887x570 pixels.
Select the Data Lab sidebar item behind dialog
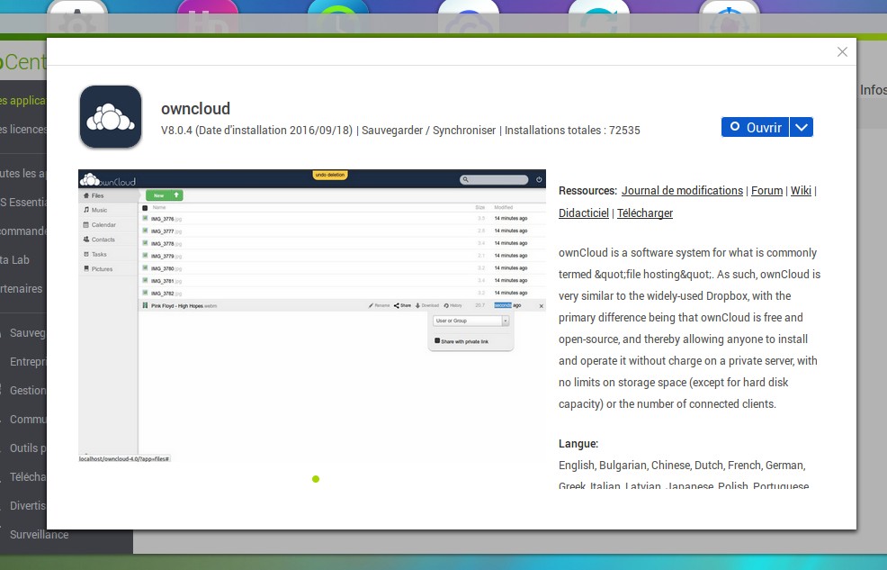14,260
